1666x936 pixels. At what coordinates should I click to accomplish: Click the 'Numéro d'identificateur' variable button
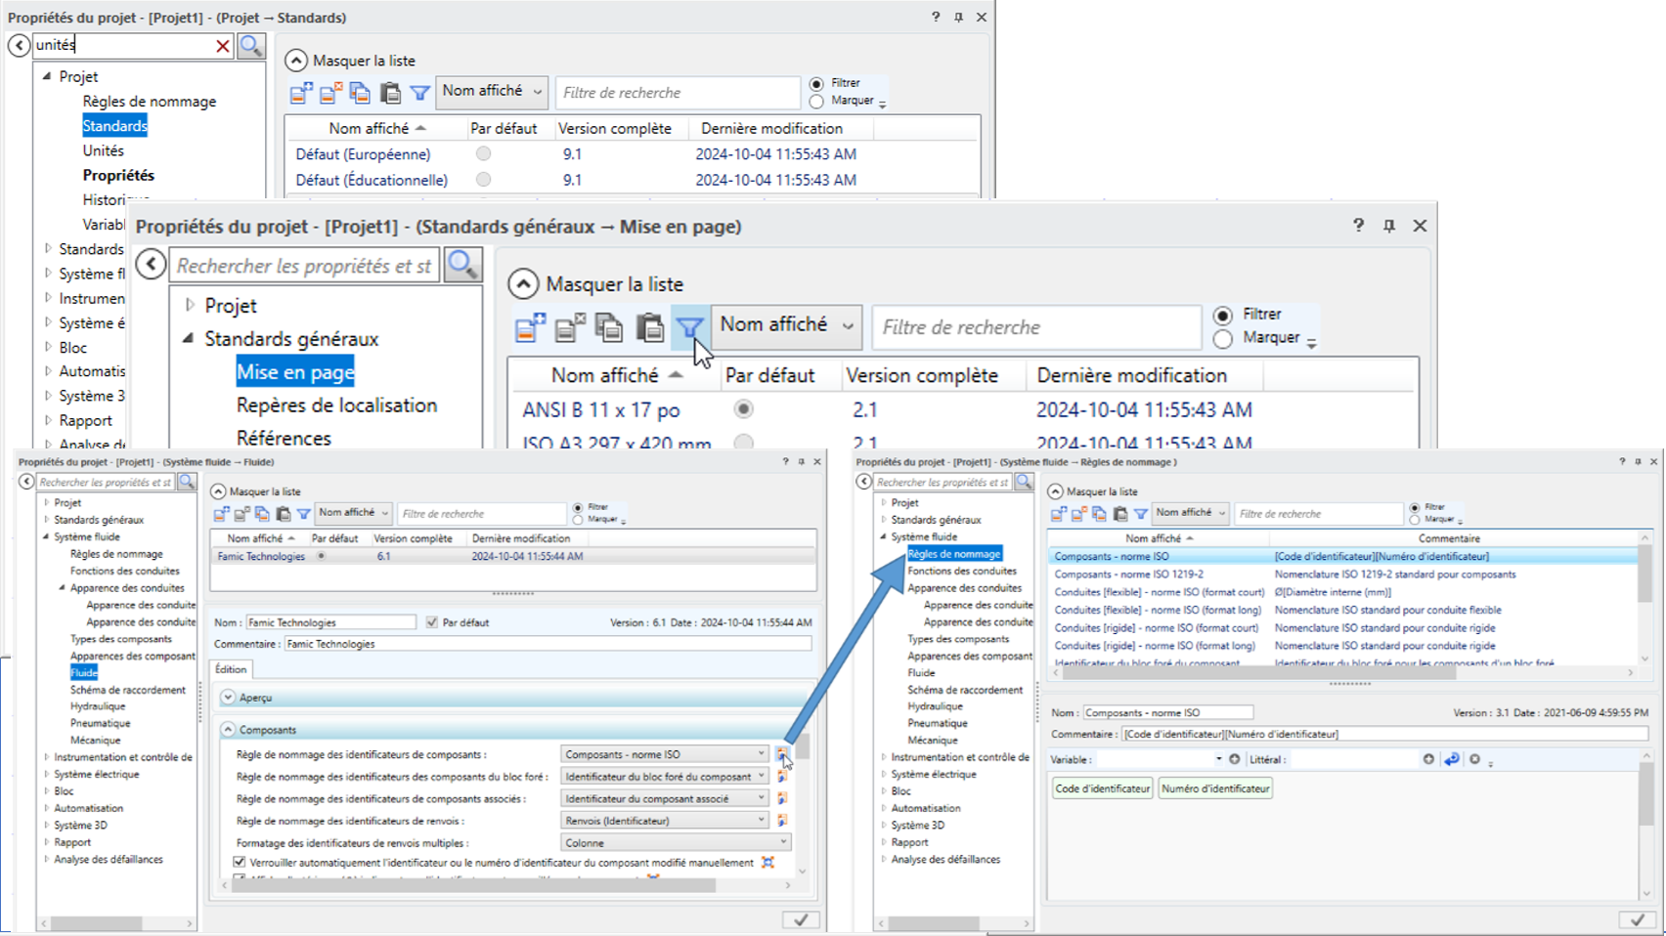tap(1215, 788)
